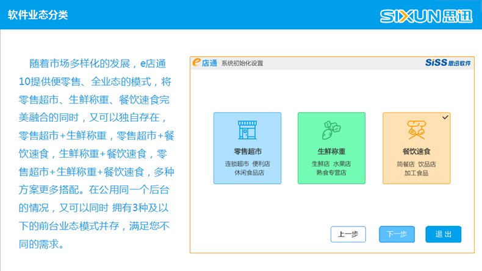Go back with the 上一步 button
The width and height of the screenshot is (482, 271).
(348, 234)
